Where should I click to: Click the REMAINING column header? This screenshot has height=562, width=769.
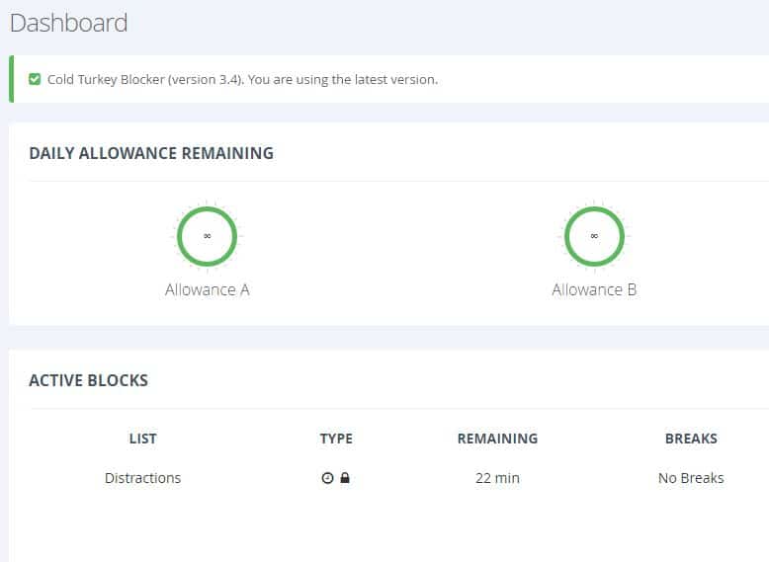497,439
